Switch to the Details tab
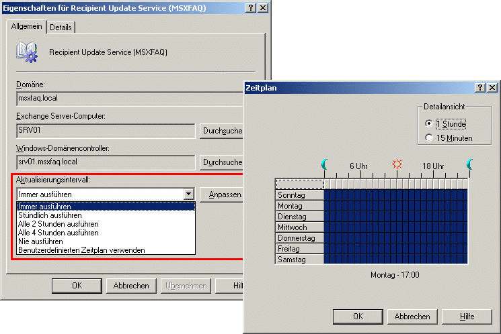 (x=61, y=27)
